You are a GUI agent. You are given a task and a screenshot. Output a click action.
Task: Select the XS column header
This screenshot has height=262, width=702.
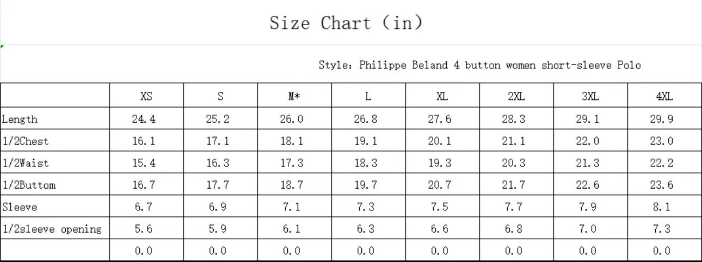point(146,97)
